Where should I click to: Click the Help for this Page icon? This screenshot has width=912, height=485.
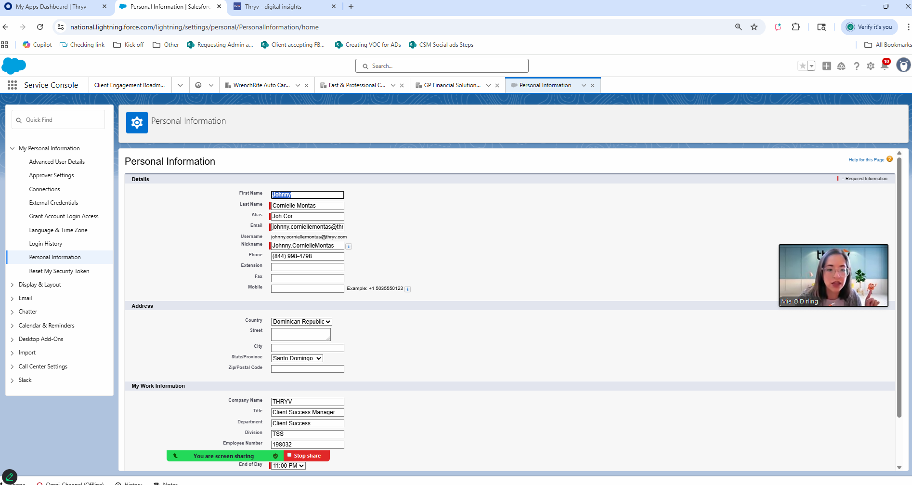coord(889,159)
